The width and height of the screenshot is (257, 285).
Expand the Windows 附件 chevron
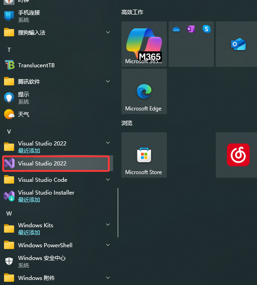tap(108, 278)
